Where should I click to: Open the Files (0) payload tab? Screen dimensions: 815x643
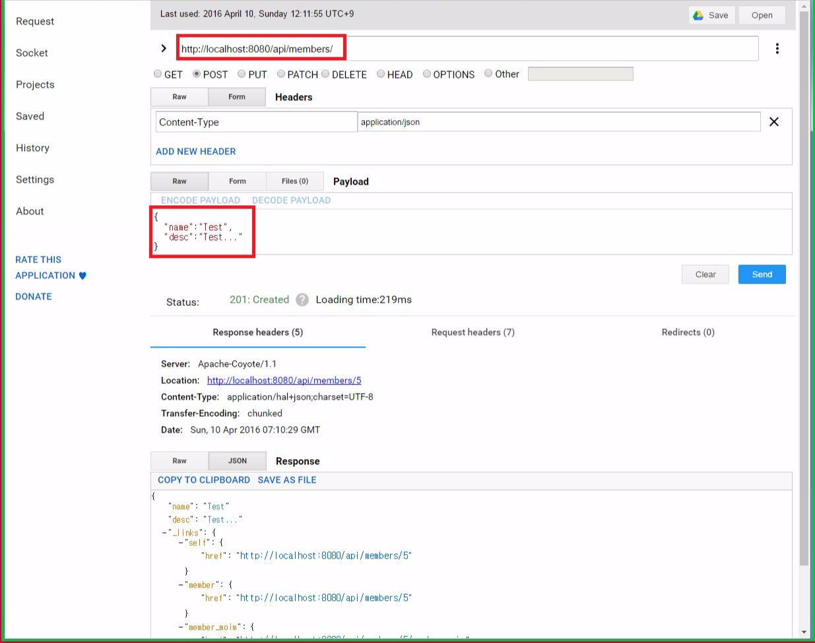[295, 181]
